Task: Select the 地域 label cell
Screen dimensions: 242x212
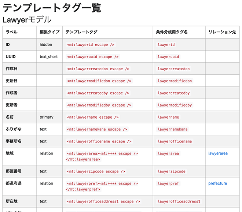Action: point(19,156)
